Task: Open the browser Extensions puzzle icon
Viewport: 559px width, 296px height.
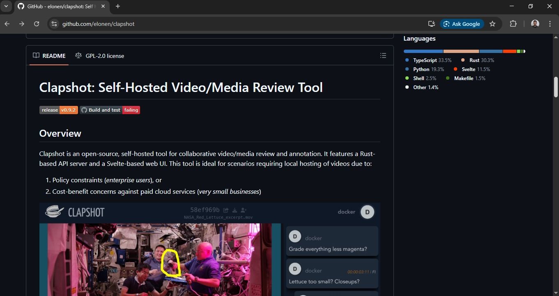Action: (x=513, y=24)
